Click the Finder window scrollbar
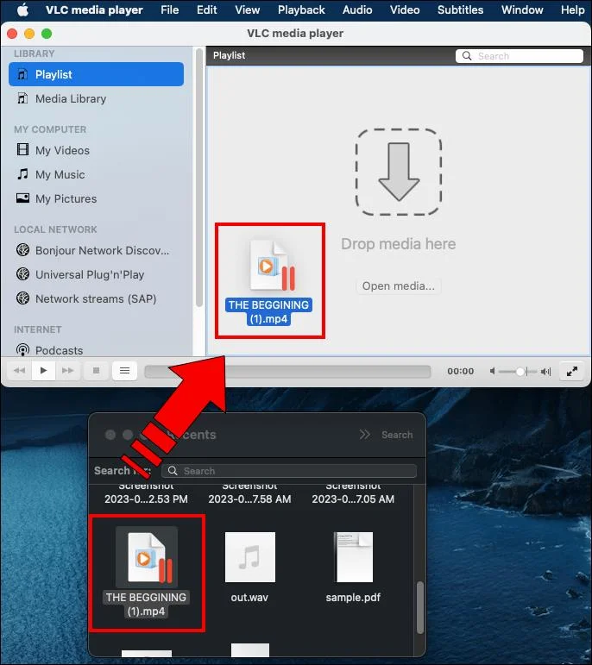Image resolution: width=592 pixels, height=665 pixels. click(420, 607)
